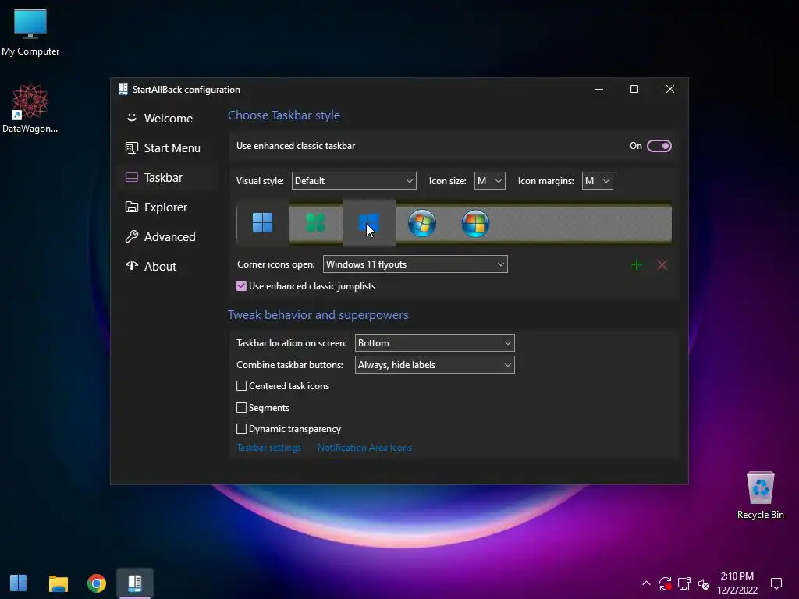Open Taskbar location on screen dropdown
Viewport: 799px width, 599px height.
435,343
